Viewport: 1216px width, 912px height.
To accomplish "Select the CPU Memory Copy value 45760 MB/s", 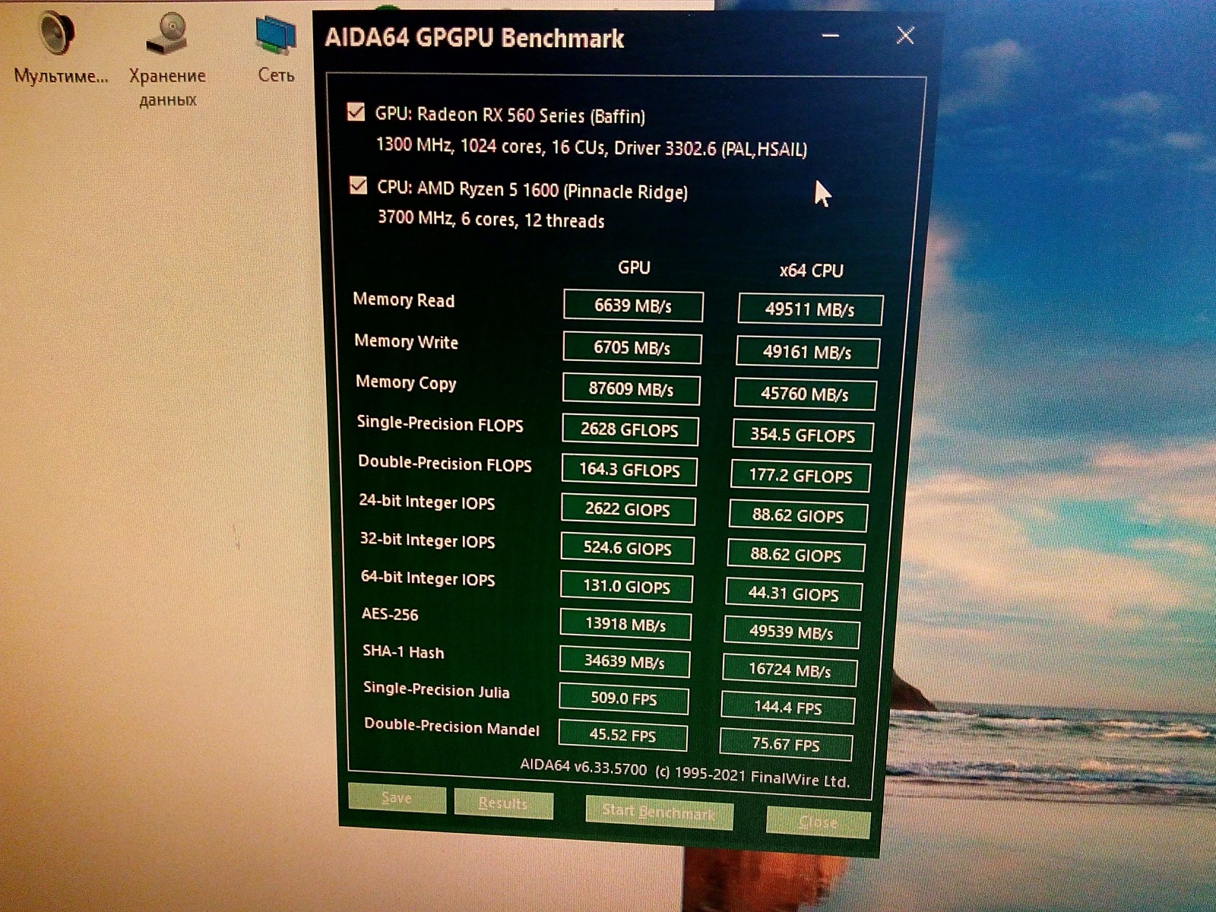I will click(805, 394).
